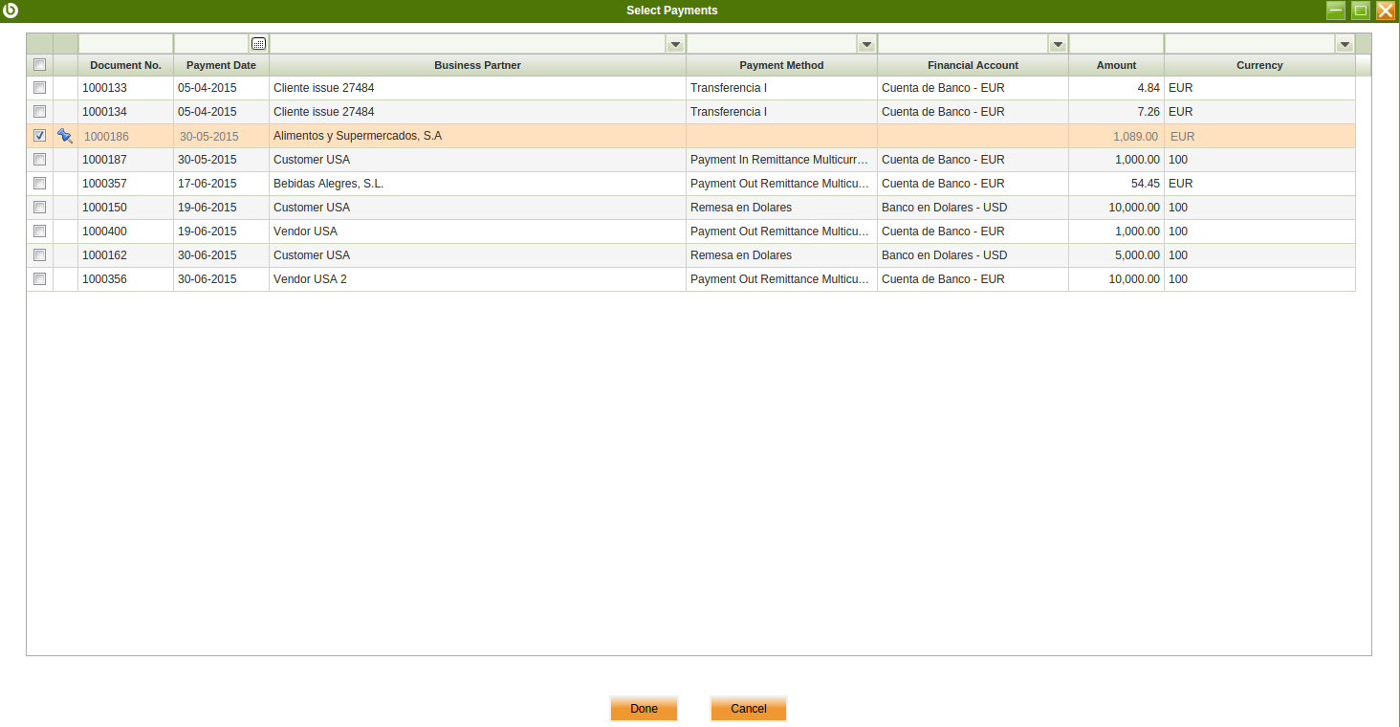1400x727 pixels.
Task: Click the pin icon on row 1000186
Action: click(x=65, y=136)
